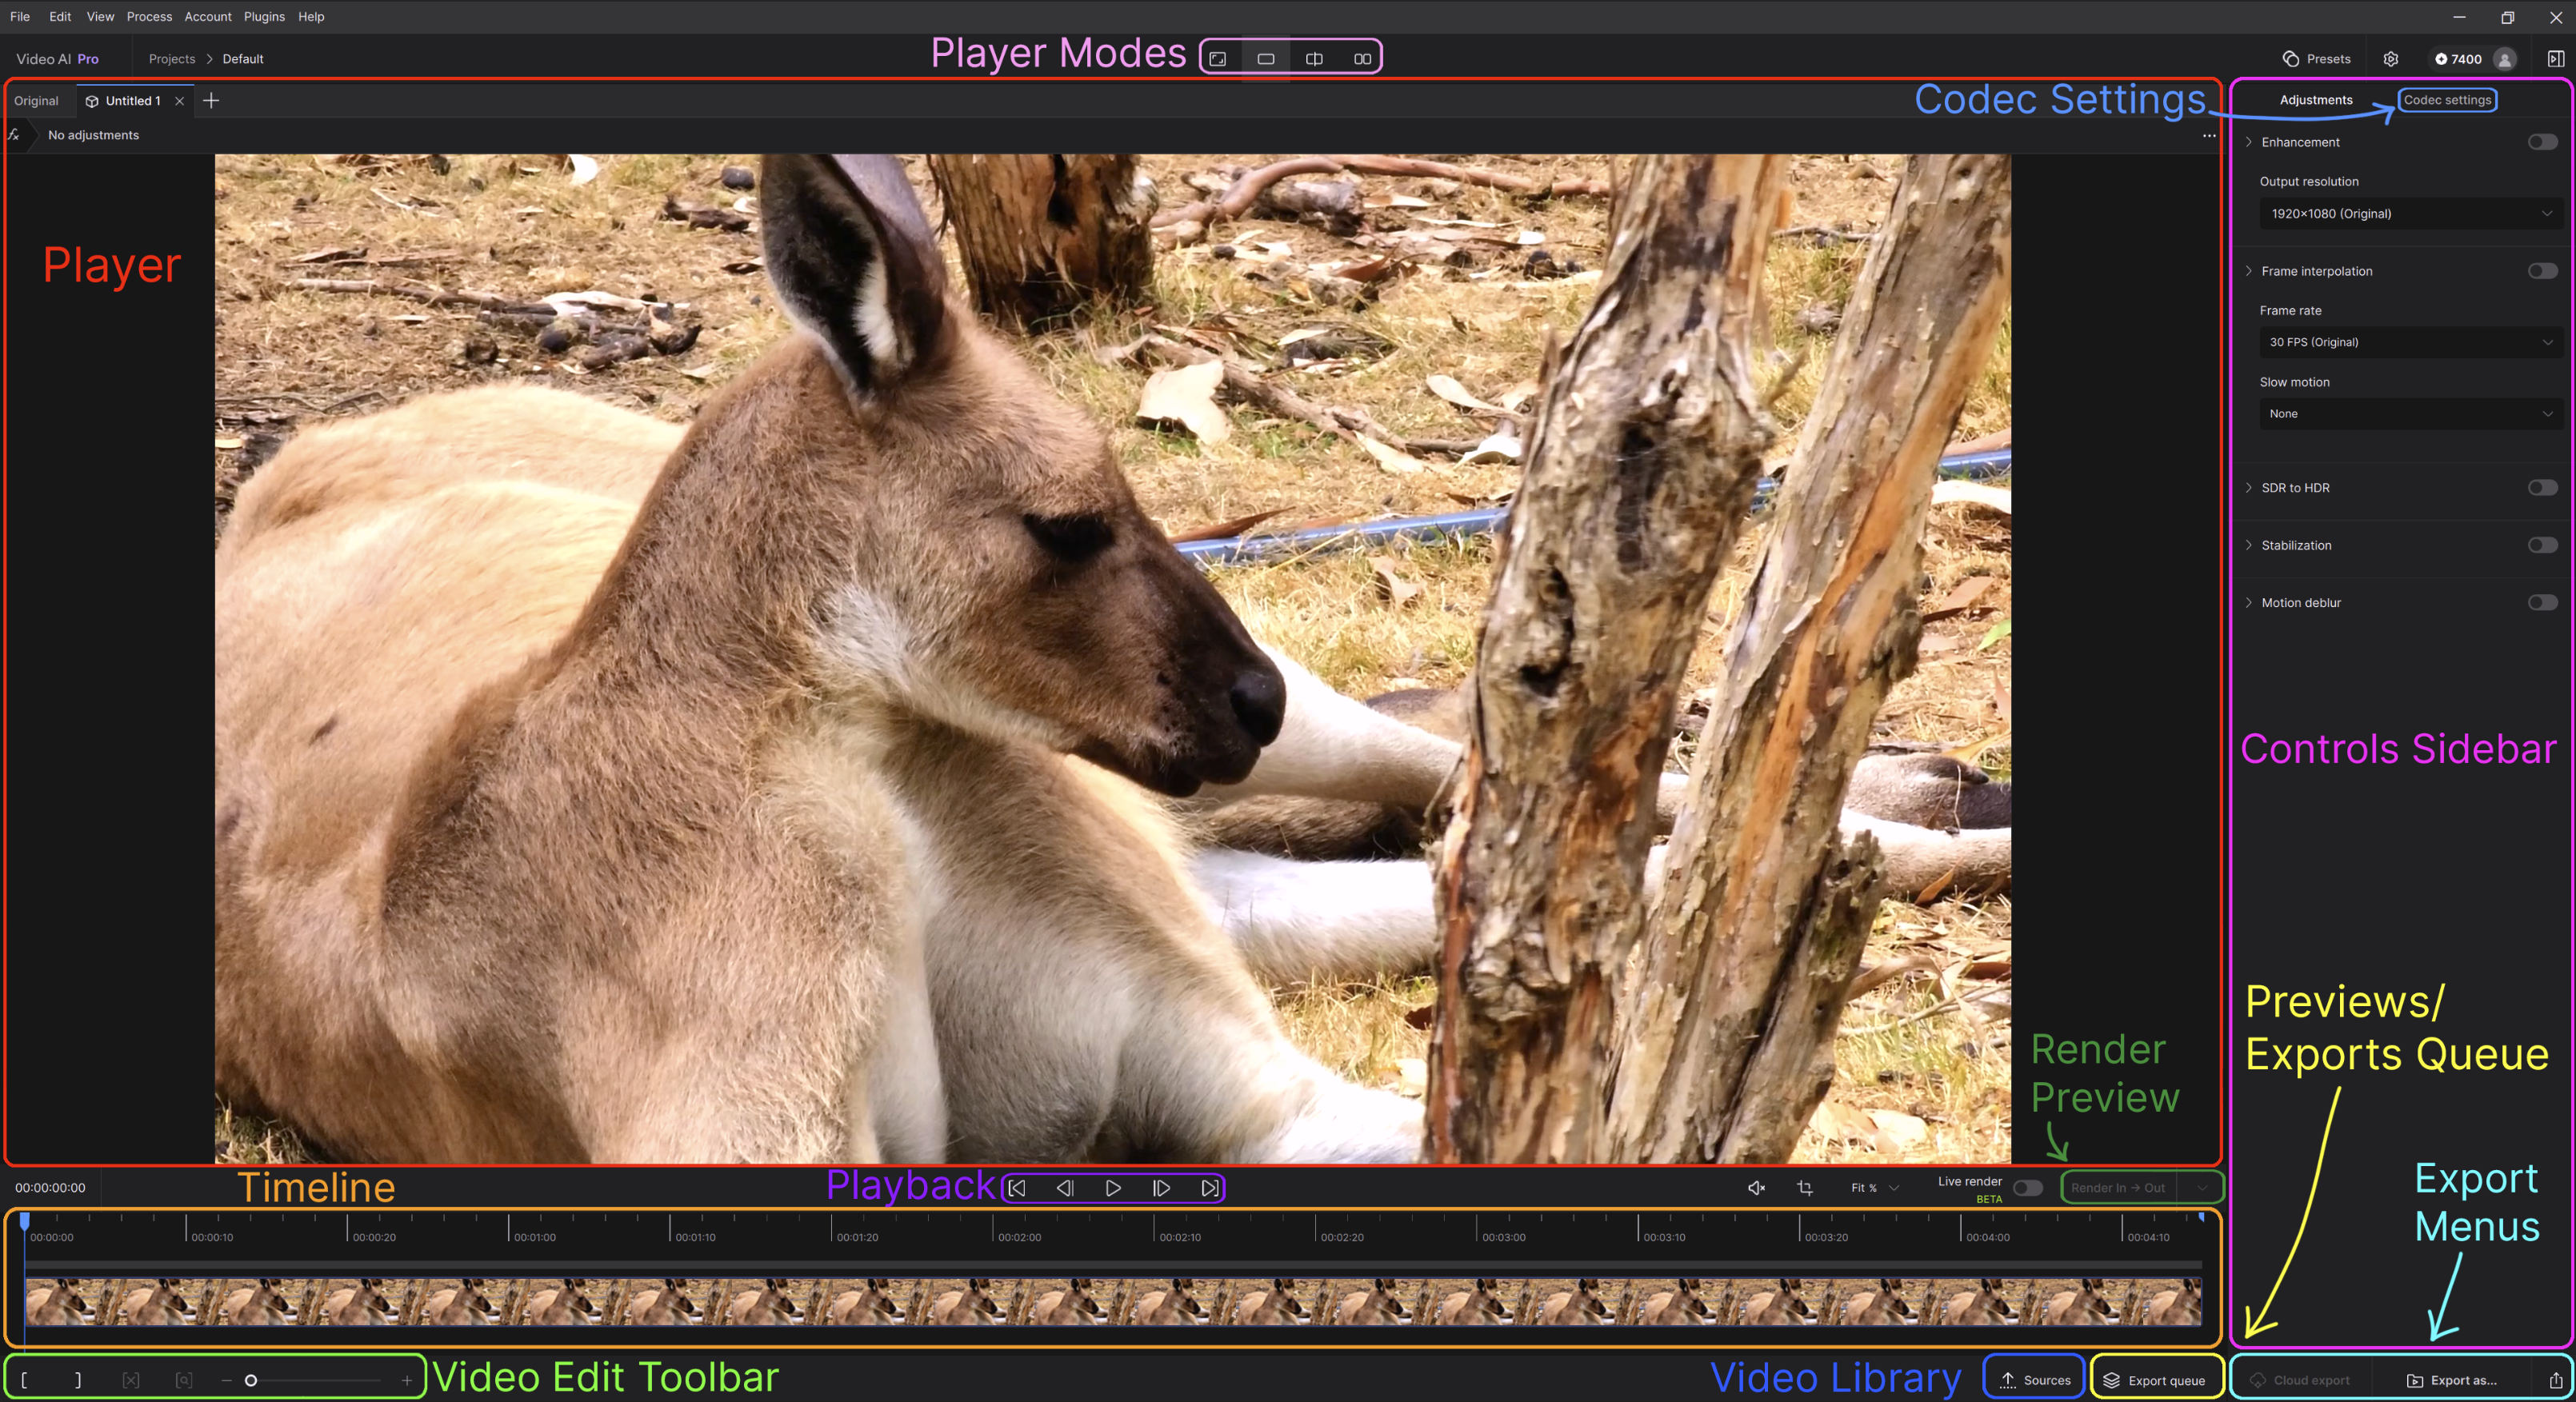Set the in-point bracket on the trim toolbar
This screenshot has height=1402, width=2576.
pyautogui.click(x=24, y=1380)
